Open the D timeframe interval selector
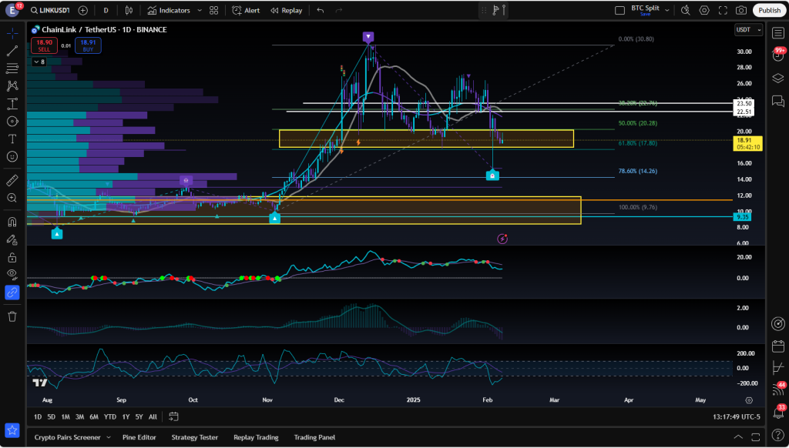789x448 pixels. (x=106, y=10)
